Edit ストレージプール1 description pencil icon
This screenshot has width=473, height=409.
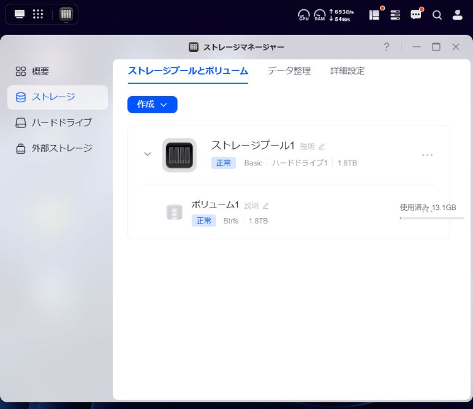coord(322,147)
